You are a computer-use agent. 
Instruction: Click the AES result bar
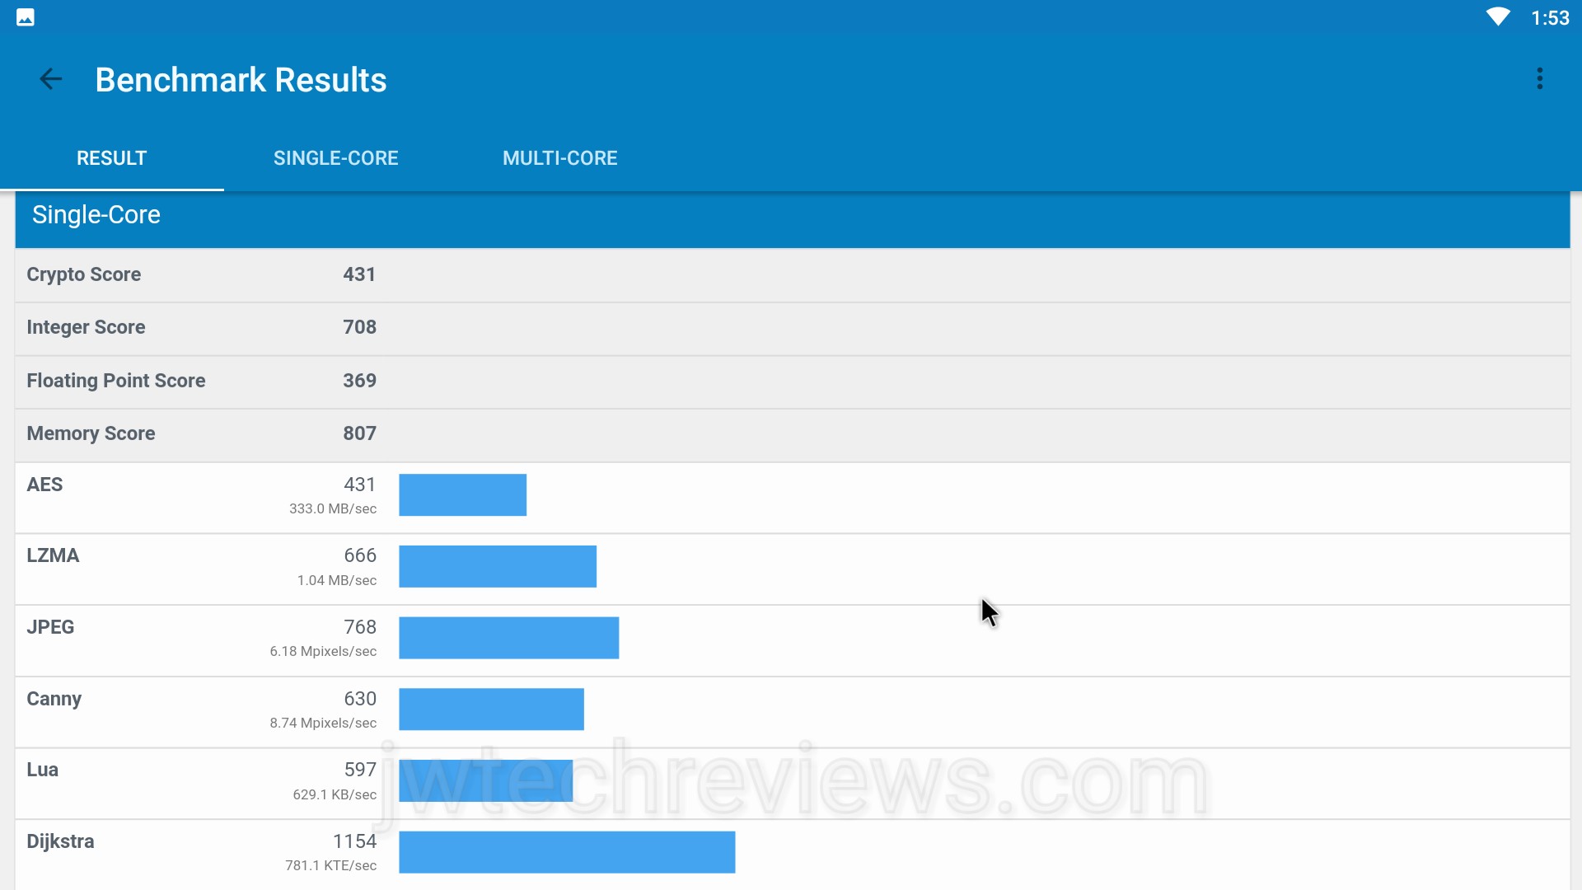(x=462, y=495)
